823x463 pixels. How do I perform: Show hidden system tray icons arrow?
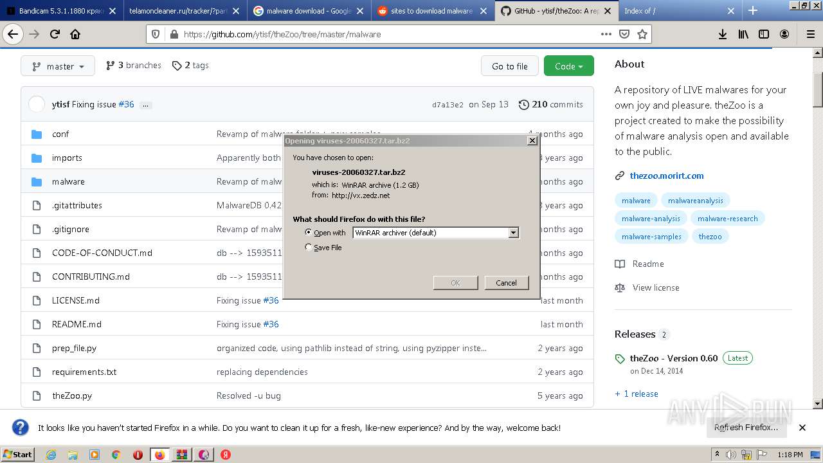click(x=716, y=455)
